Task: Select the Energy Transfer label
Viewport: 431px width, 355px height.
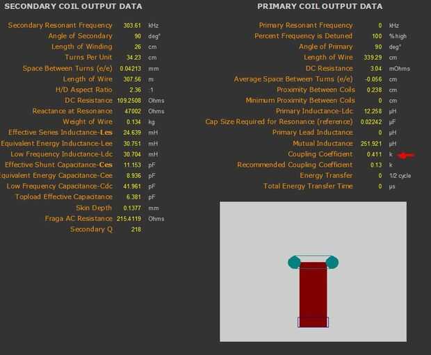Action: point(326,176)
